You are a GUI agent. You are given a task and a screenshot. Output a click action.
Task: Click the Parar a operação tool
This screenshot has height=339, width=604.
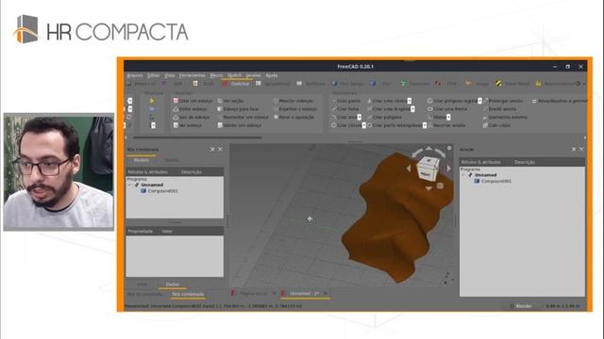[294, 117]
